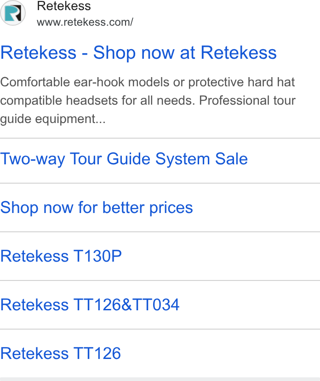The height and width of the screenshot is (381, 320).
Task: Open the www.retekess.com URL text
Action: pyautogui.click(x=85, y=22)
